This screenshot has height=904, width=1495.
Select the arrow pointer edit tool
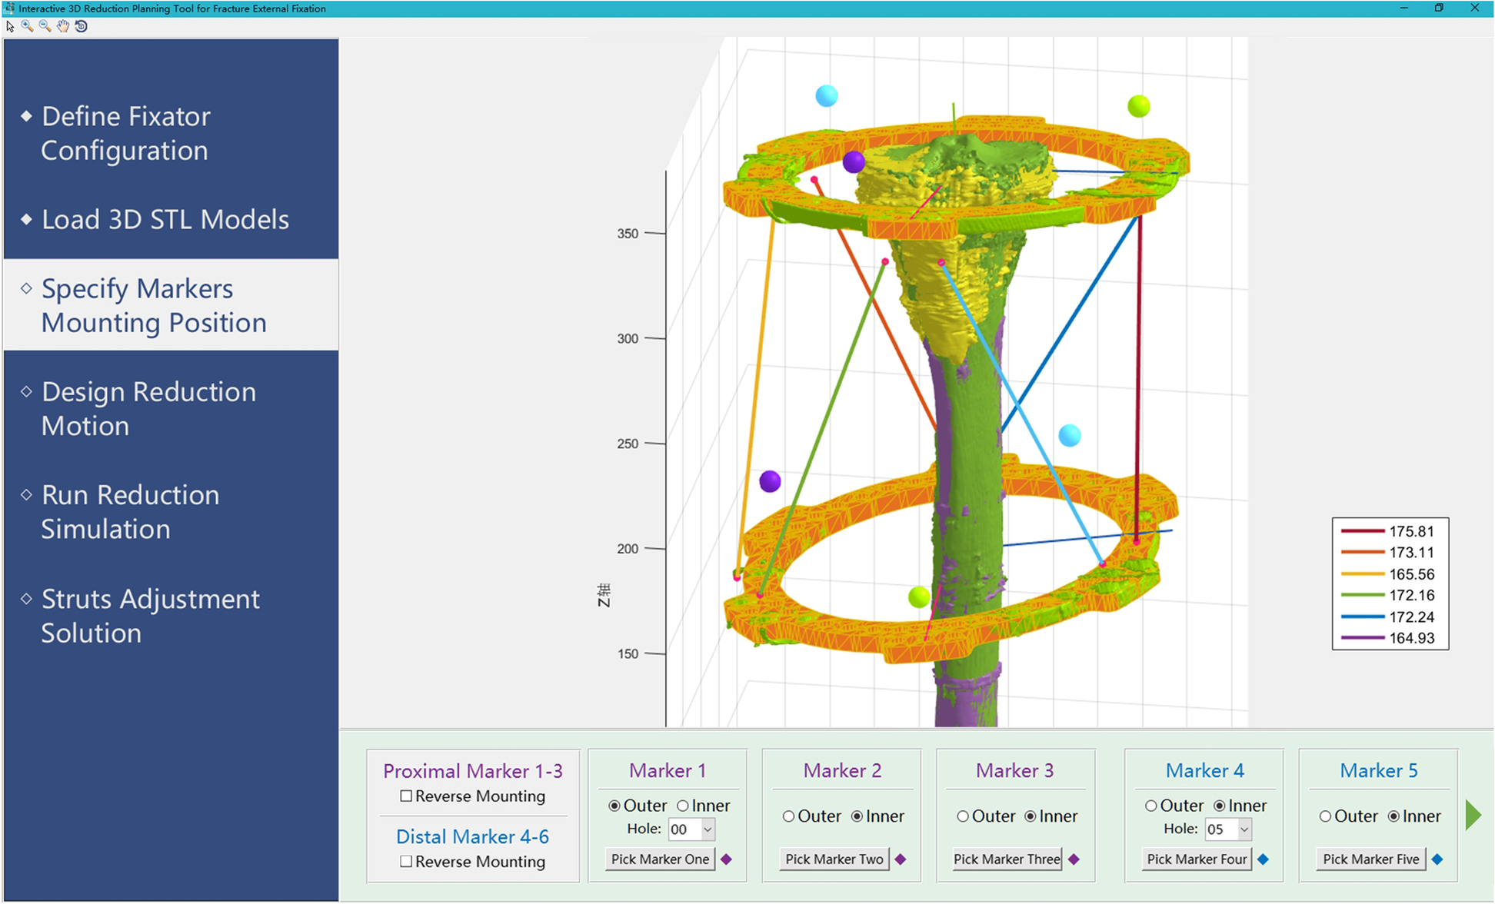point(10,26)
